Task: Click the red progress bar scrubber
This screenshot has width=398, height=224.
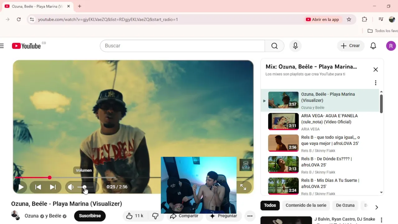Action: tap(50, 177)
